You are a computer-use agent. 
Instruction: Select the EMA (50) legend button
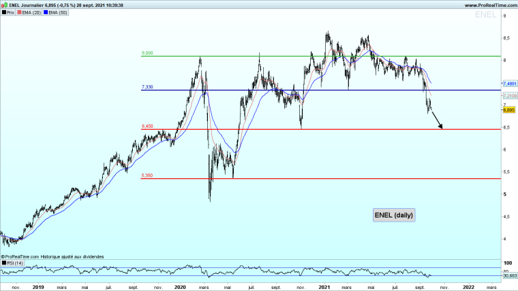[55, 12]
